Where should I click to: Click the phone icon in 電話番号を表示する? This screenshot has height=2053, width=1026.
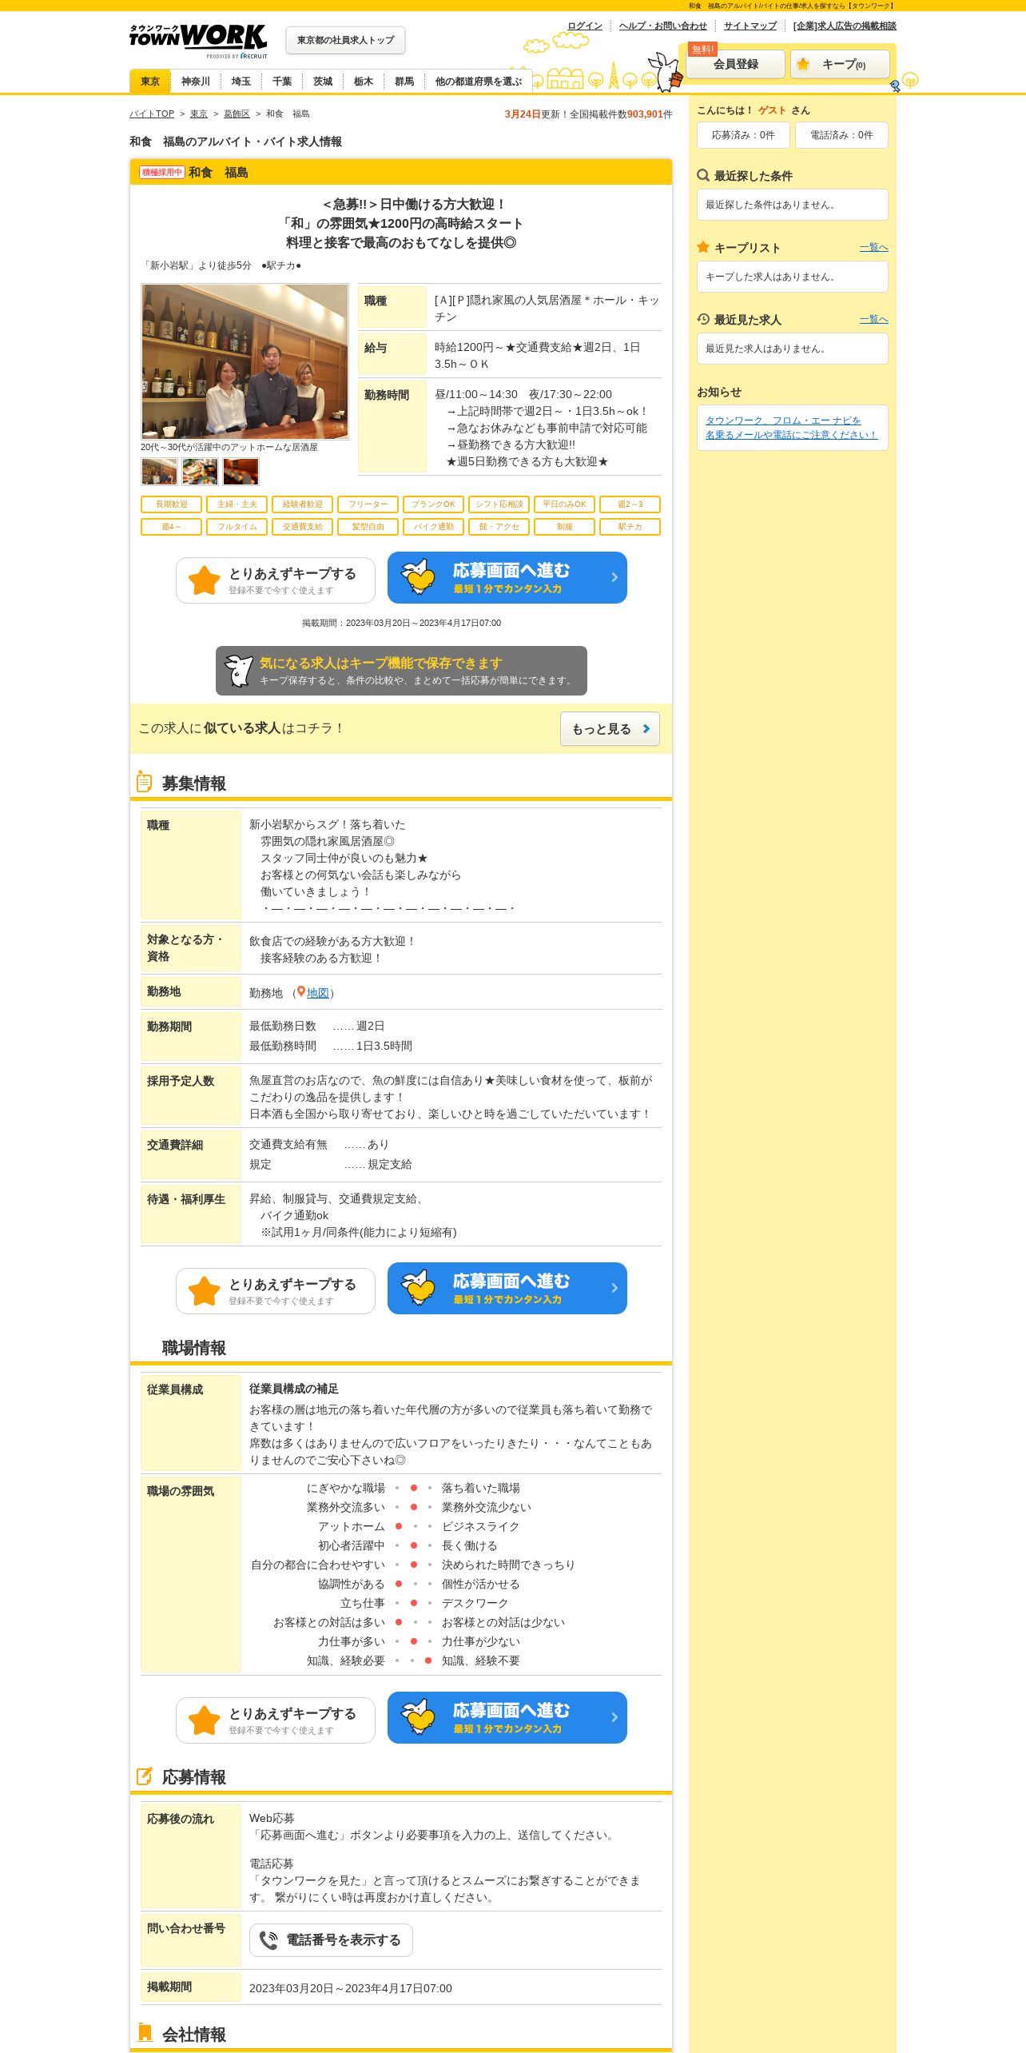pos(268,1940)
